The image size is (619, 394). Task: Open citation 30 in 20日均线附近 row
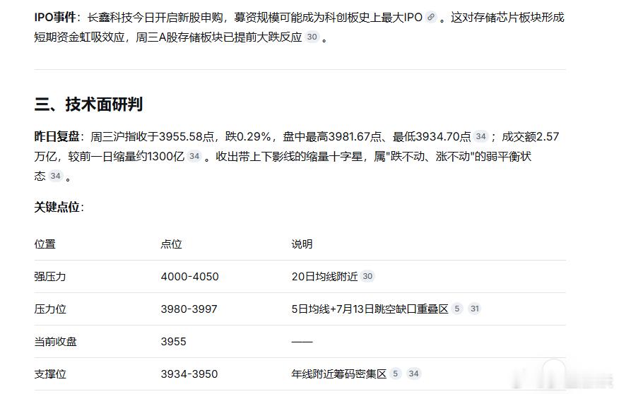point(367,277)
